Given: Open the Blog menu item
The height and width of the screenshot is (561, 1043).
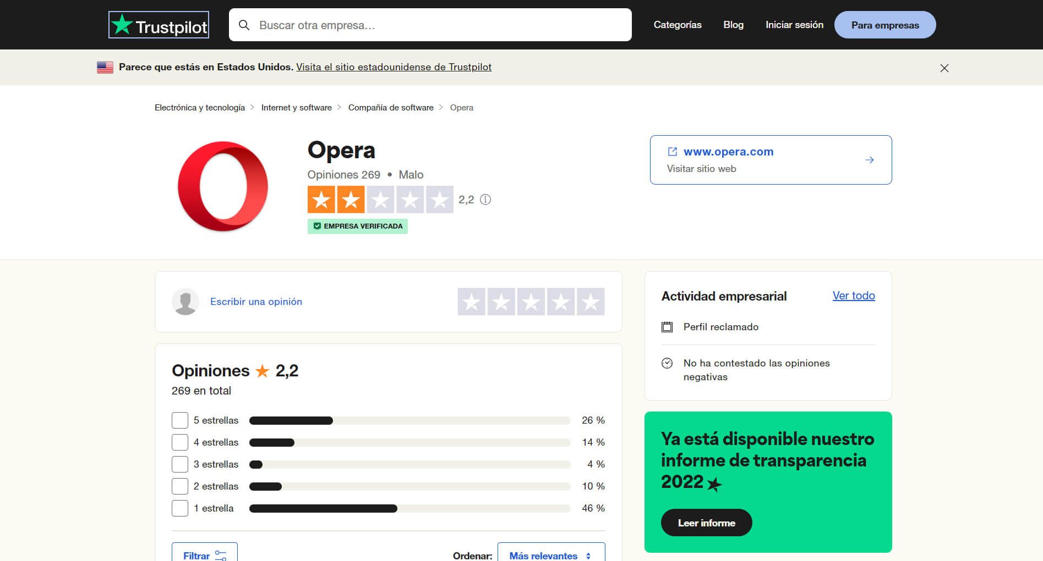Looking at the screenshot, I should pos(733,25).
